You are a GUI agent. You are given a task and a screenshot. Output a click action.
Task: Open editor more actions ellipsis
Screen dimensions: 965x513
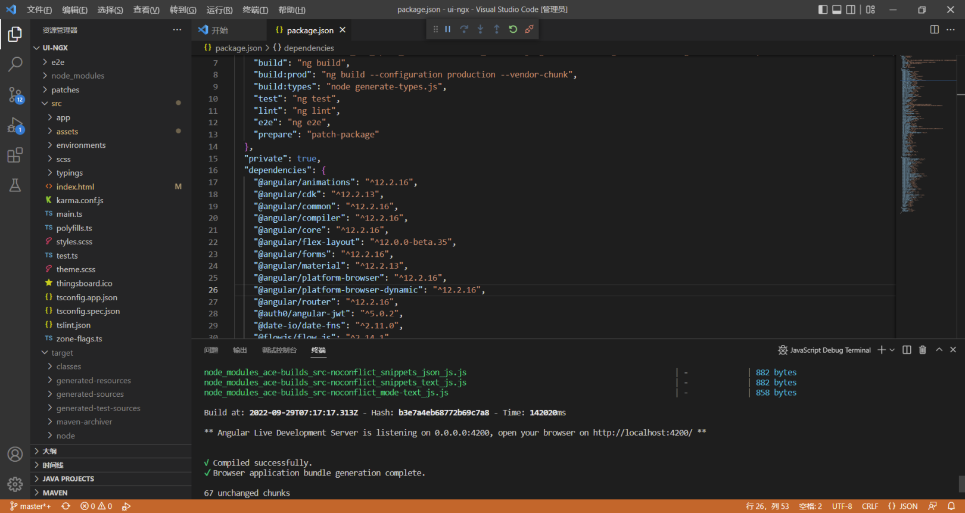coord(951,30)
